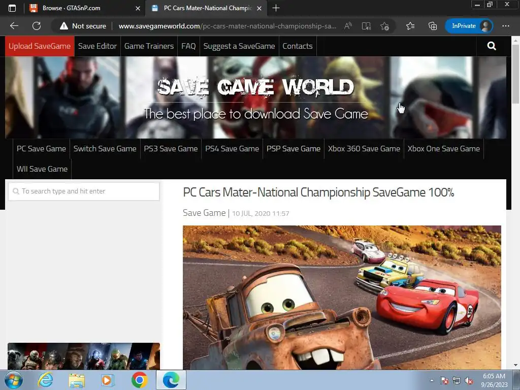Click Microsoft Edge taskbar icon

pos(171,380)
